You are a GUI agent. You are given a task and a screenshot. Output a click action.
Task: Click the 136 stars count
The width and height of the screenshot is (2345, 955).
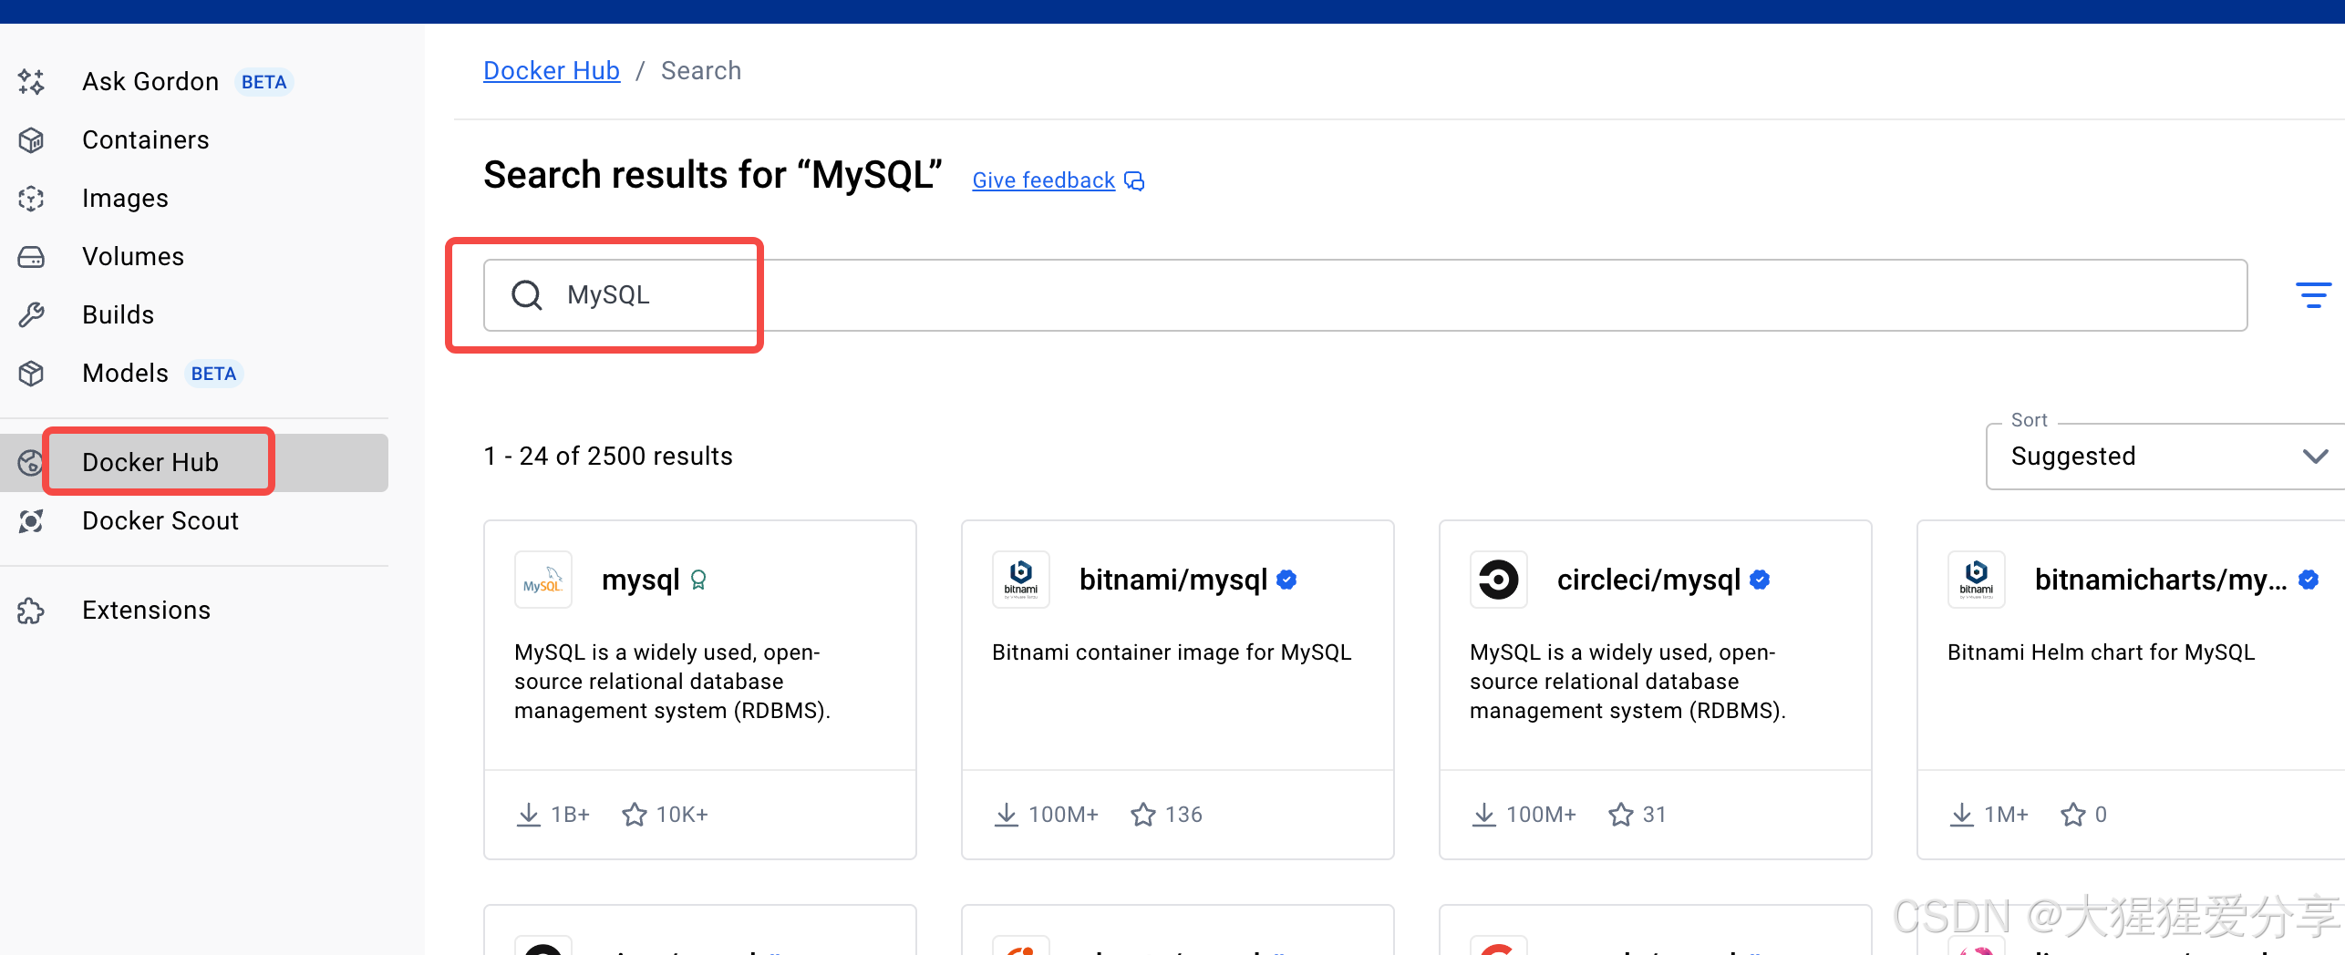coord(1183,815)
